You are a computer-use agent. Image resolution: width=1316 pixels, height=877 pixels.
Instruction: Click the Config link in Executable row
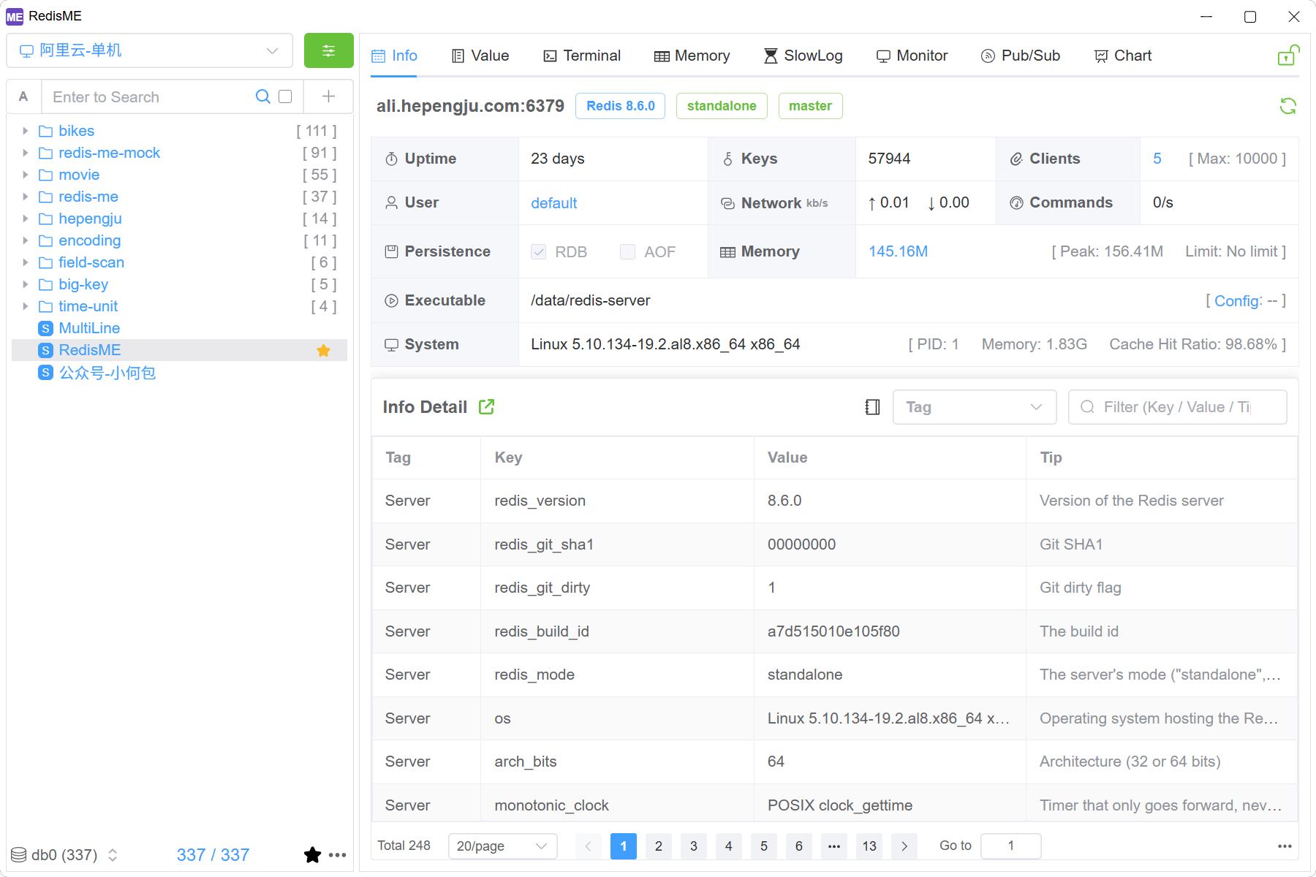click(1238, 300)
